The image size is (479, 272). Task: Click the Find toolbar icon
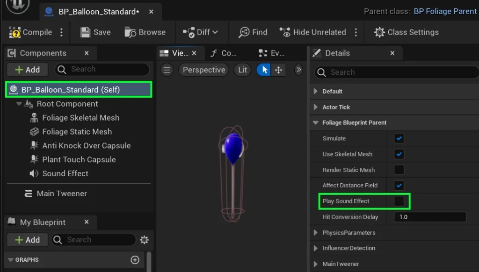[244, 32]
